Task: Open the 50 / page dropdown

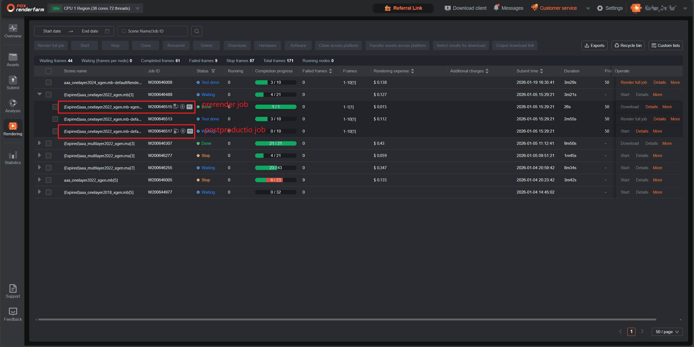Action: 667,332
